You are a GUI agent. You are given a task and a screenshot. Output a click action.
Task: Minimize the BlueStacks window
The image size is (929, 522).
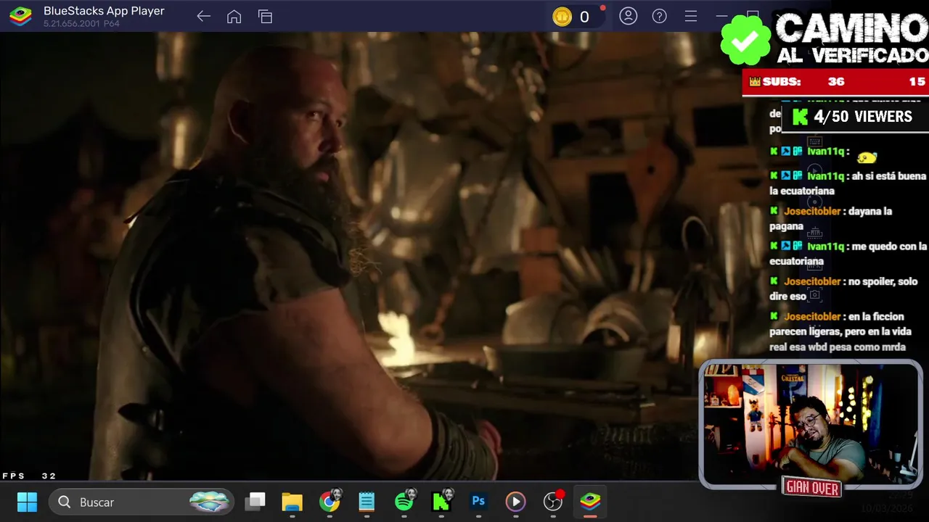click(721, 16)
